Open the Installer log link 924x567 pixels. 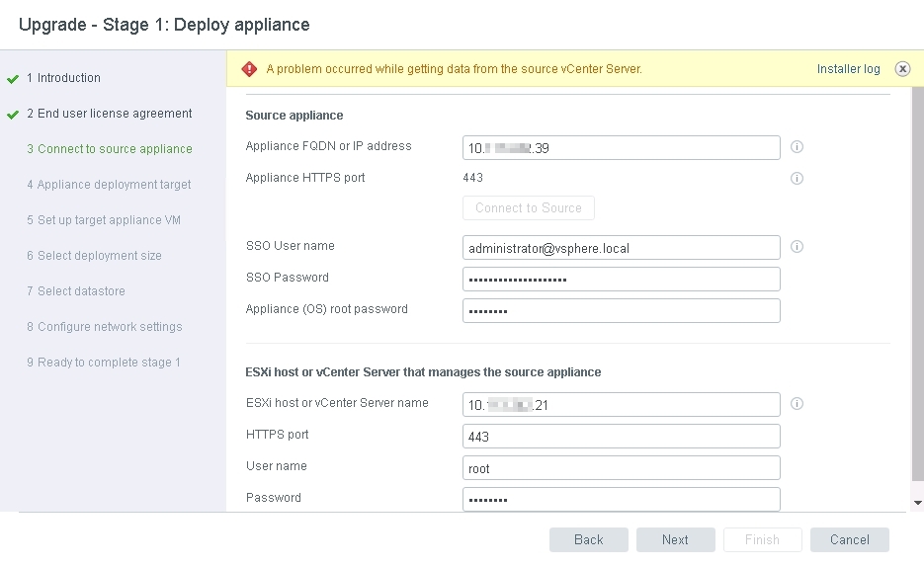(848, 69)
